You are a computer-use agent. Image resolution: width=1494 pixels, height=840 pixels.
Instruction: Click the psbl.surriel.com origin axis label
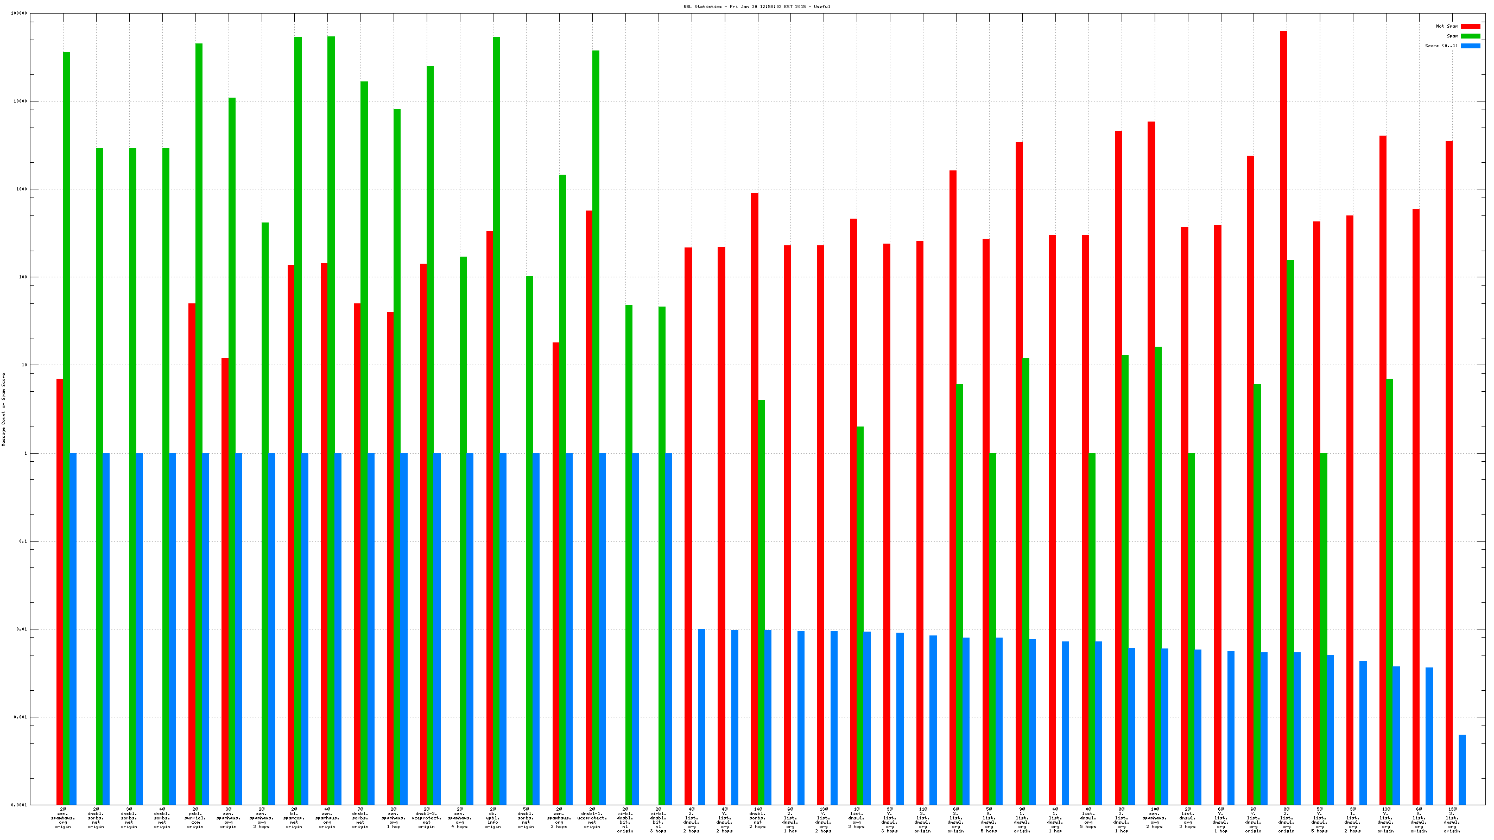coord(195,817)
